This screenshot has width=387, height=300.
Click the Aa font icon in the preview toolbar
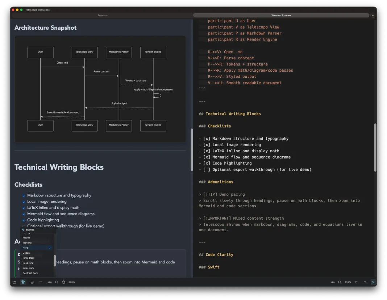[x=50, y=282]
